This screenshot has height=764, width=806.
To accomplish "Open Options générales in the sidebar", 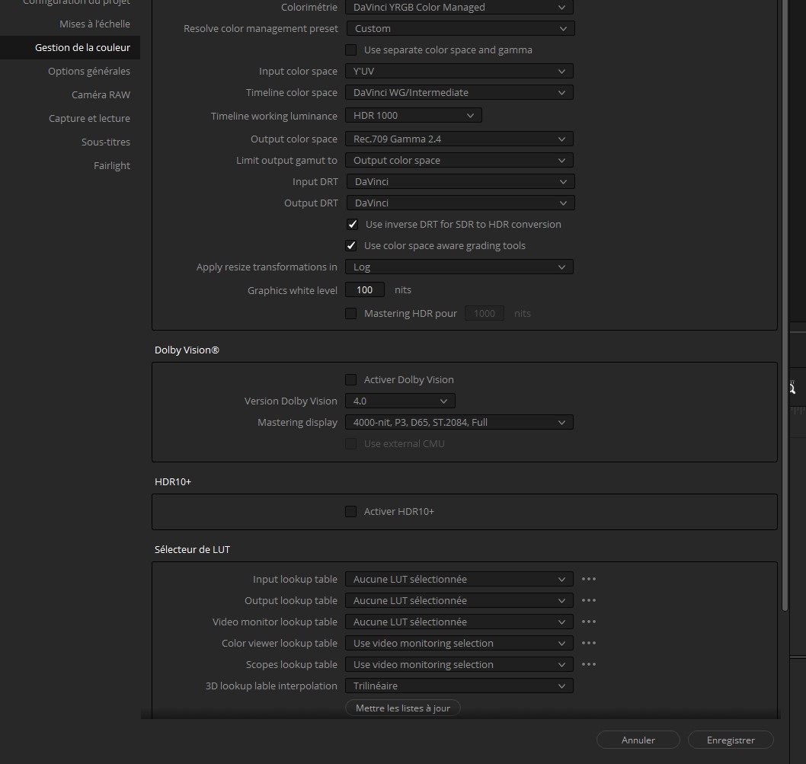I will click(x=89, y=71).
